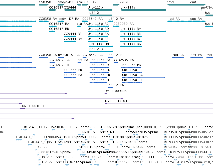Select the CG32939 gene arrow
Screen dimensions: 213x166
point(116,5)
